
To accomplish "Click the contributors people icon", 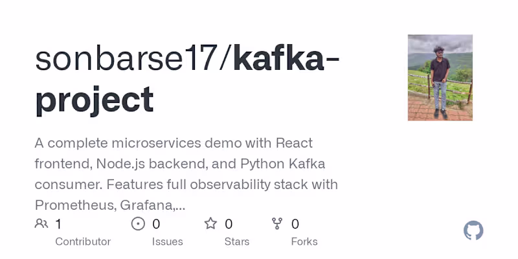I will (x=41, y=224).
